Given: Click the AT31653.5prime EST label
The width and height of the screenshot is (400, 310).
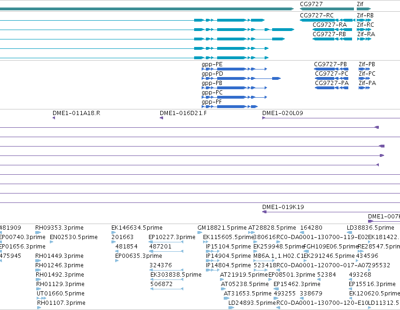Looking at the screenshot, I should coord(247,294).
